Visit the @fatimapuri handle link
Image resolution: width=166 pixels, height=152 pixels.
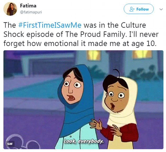[31, 12]
